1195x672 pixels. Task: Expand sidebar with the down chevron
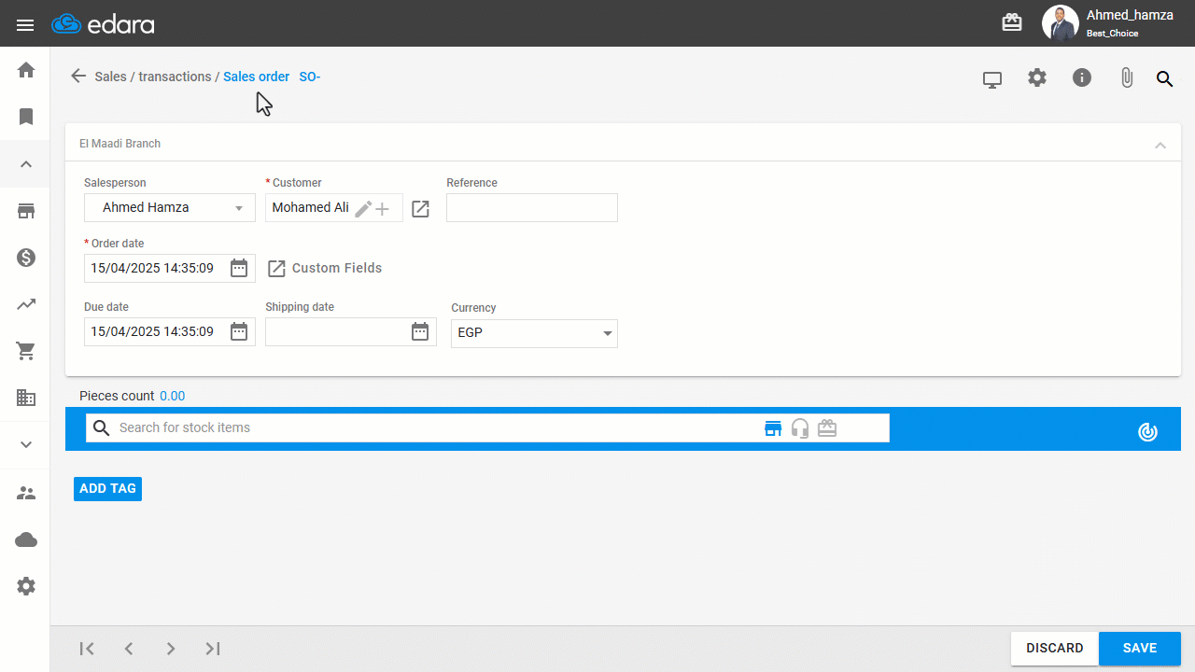[x=26, y=444]
